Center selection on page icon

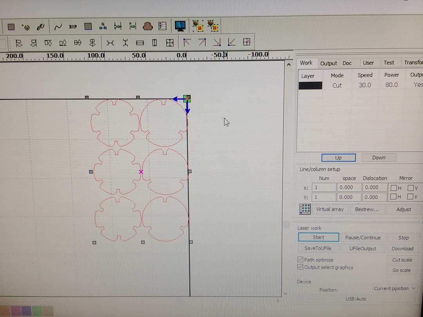247,42
